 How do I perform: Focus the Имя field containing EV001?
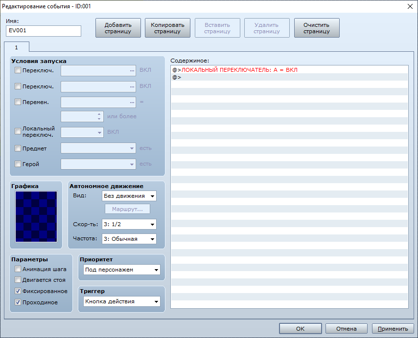[x=44, y=31]
